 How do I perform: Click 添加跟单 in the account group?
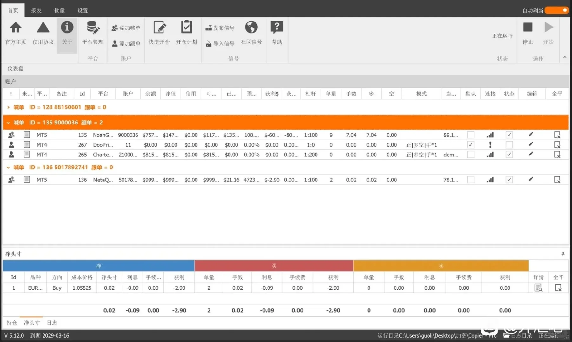tap(126, 43)
